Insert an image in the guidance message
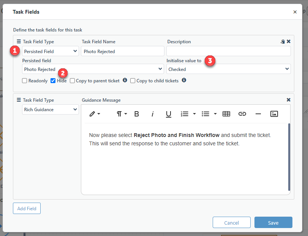 click(x=274, y=114)
